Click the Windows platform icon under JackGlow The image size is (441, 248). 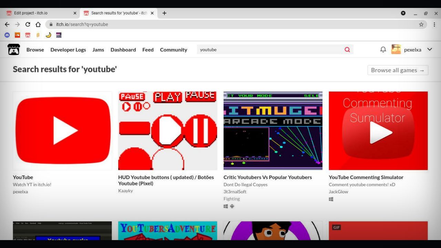point(331,199)
